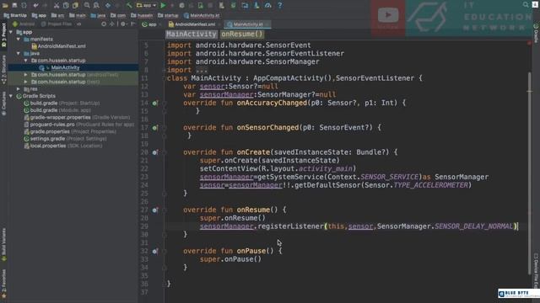This screenshot has height=303, width=540.
Task: Click StartUp in the navigation breadcrumb
Action: point(15,15)
